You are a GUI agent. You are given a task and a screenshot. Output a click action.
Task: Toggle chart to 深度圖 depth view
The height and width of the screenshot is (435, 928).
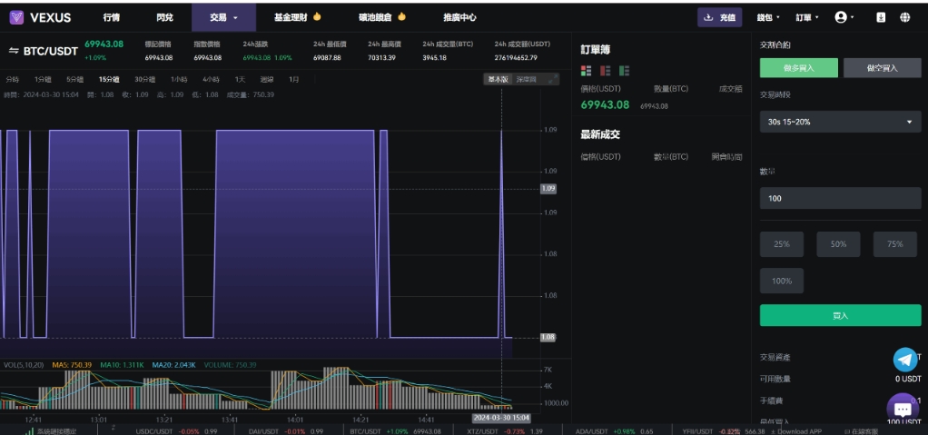click(527, 80)
